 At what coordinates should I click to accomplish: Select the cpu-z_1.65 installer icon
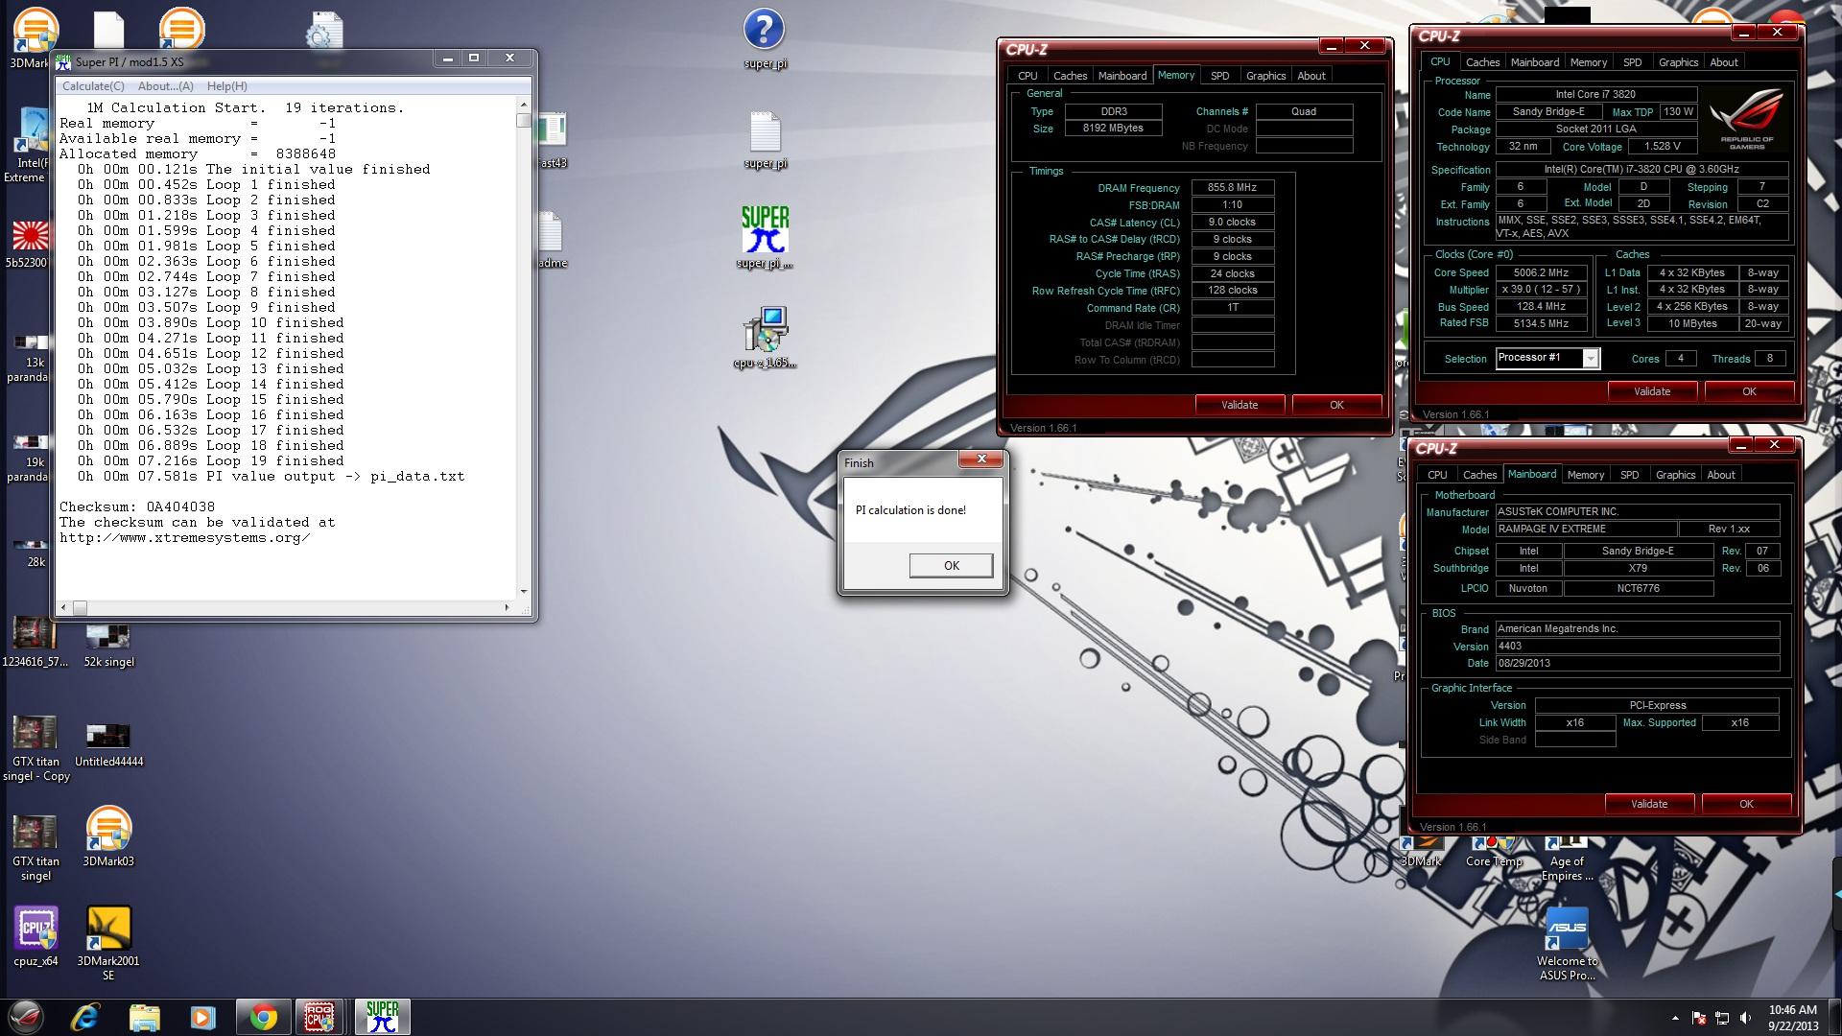point(765,338)
